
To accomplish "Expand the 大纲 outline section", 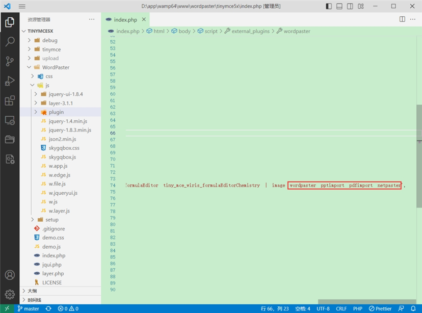I will [x=61, y=291].
